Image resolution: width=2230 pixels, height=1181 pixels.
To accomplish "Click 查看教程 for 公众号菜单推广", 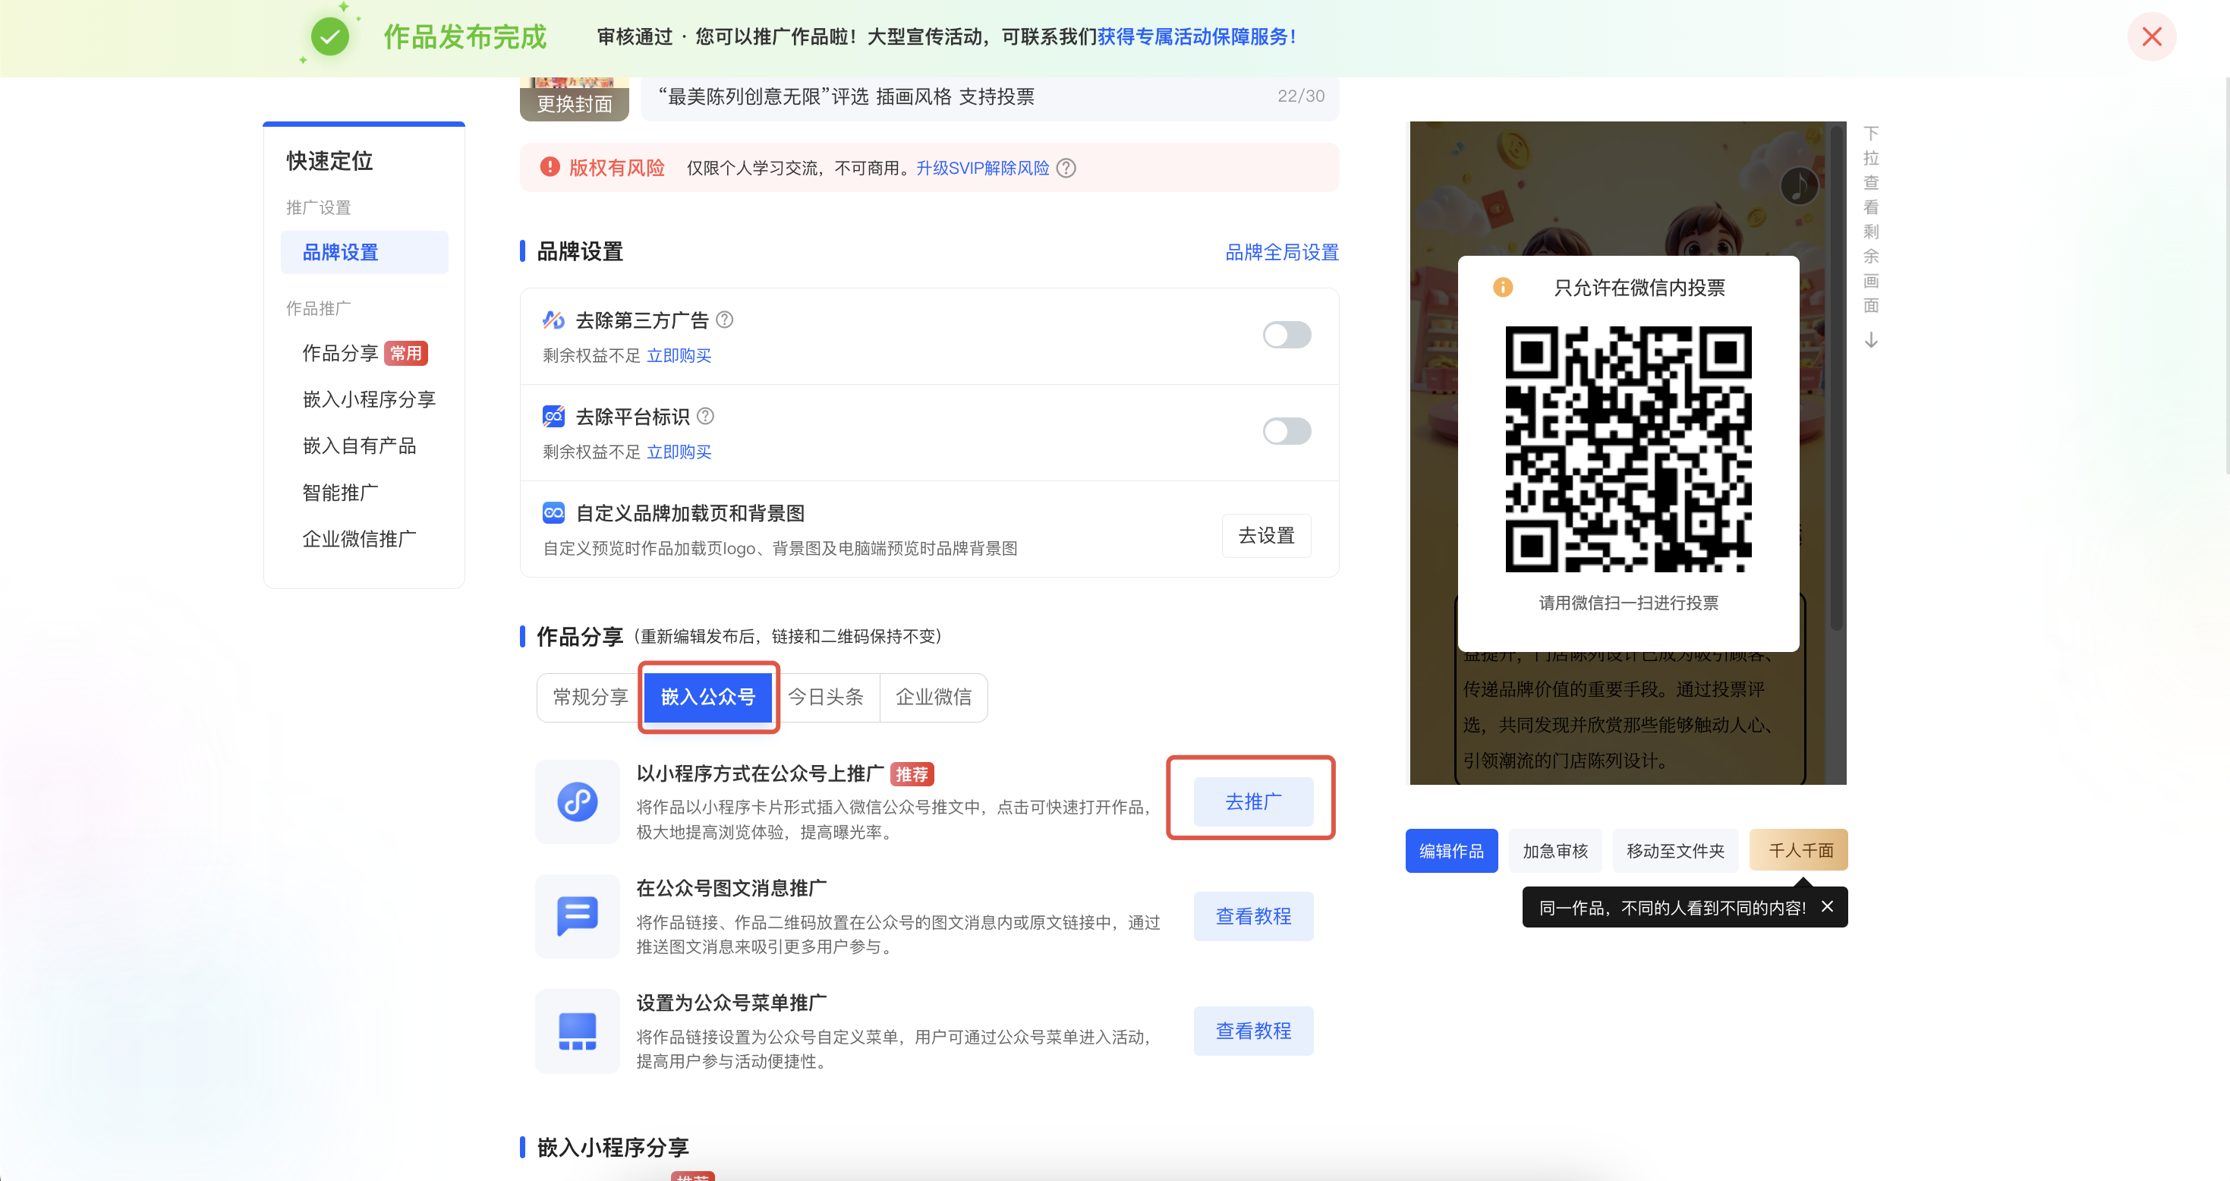I will tap(1253, 1031).
